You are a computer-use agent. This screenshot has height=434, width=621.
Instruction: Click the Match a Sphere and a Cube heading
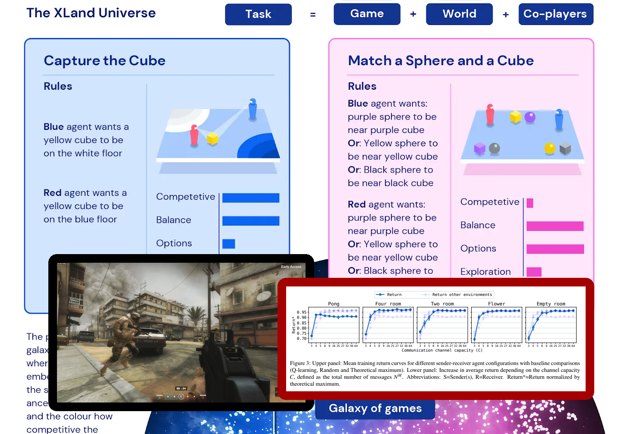point(441,60)
